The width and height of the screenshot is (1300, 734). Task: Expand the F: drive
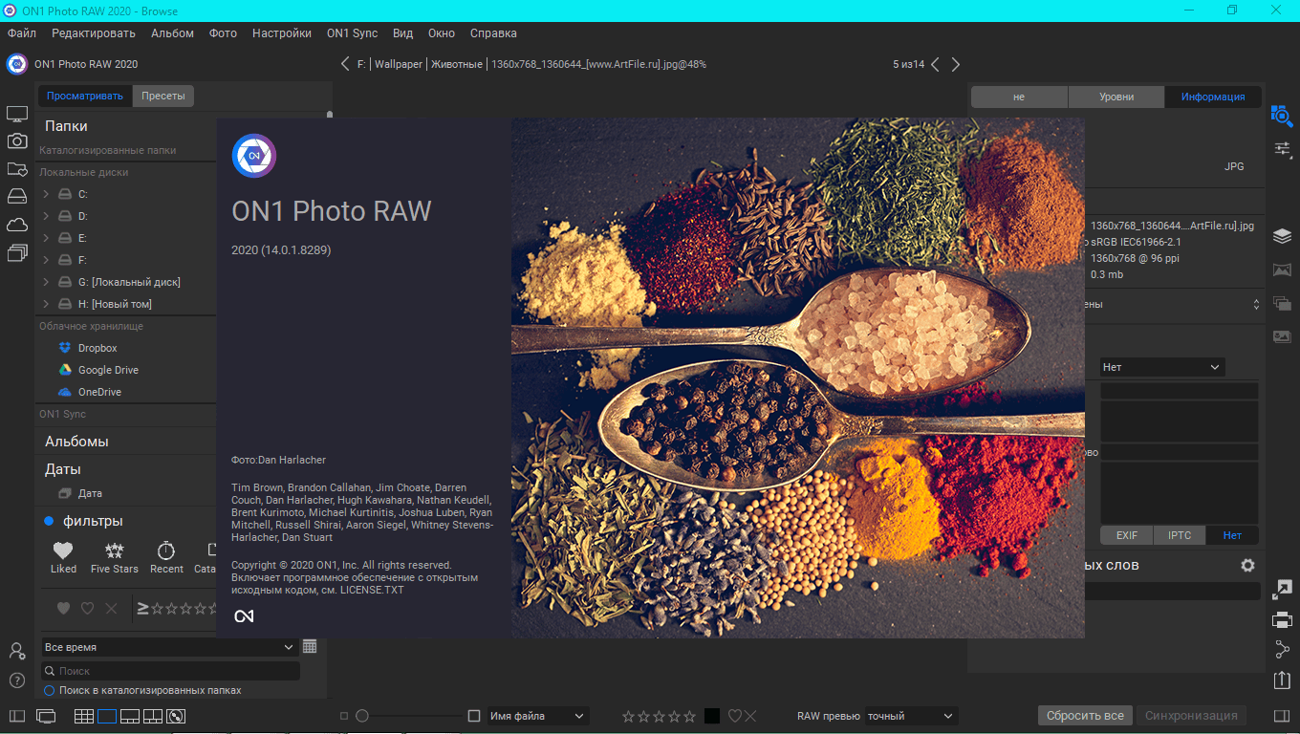tap(46, 260)
